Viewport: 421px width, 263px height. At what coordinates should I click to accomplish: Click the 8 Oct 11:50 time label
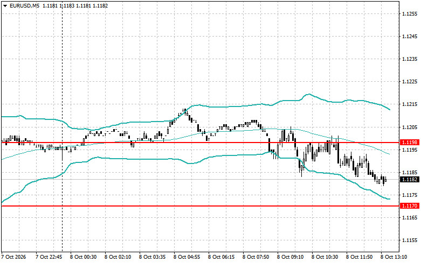tap(359, 257)
